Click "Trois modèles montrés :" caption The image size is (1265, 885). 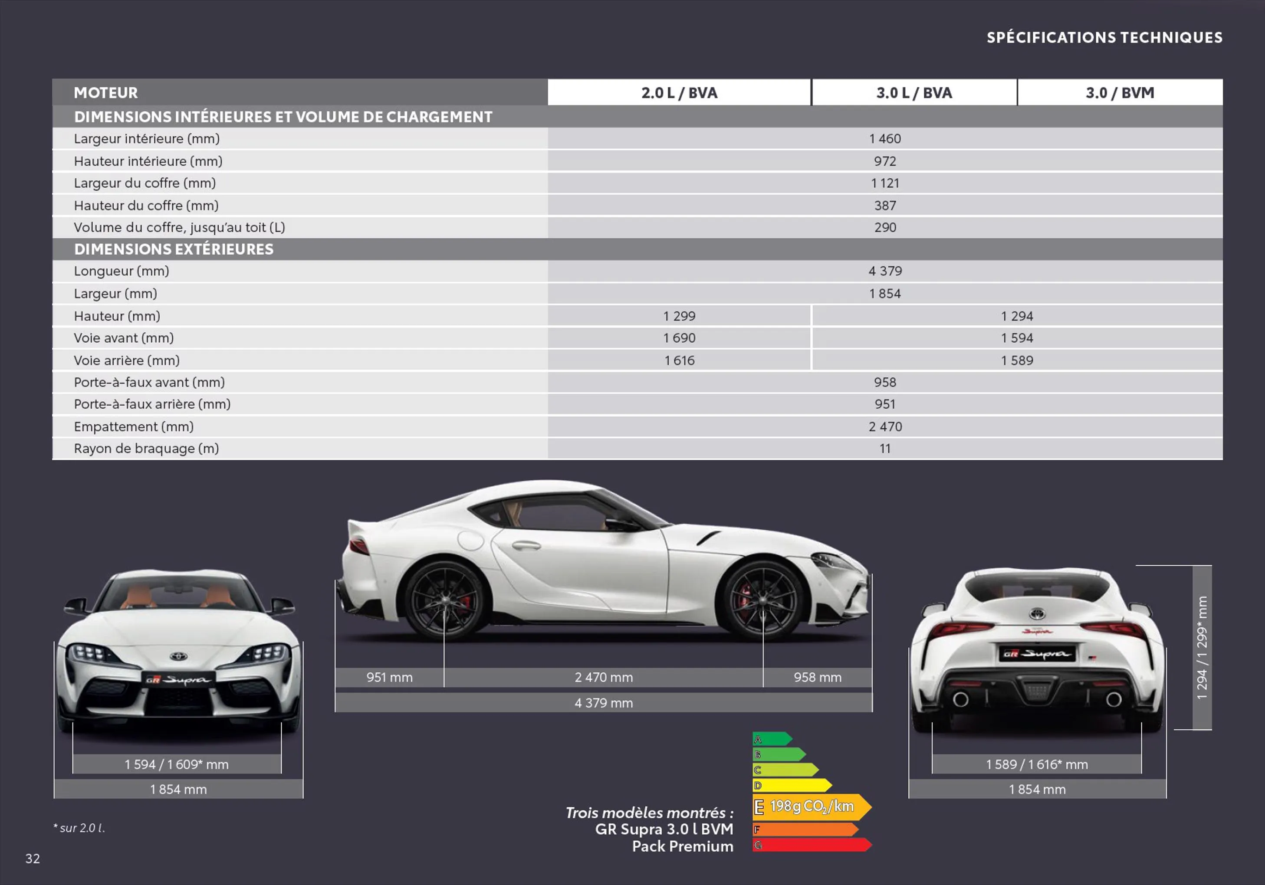[x=650, y=813]
